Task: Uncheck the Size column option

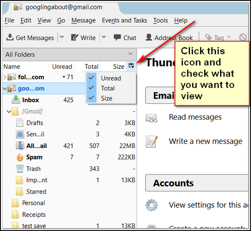Action: [111, 98]
